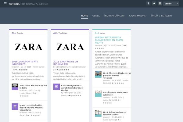Viewport: 183px width, 122px height.
Task: Open Kurban Bayramında Alınabilecek heading in Latest column
Action: (109, 40)
